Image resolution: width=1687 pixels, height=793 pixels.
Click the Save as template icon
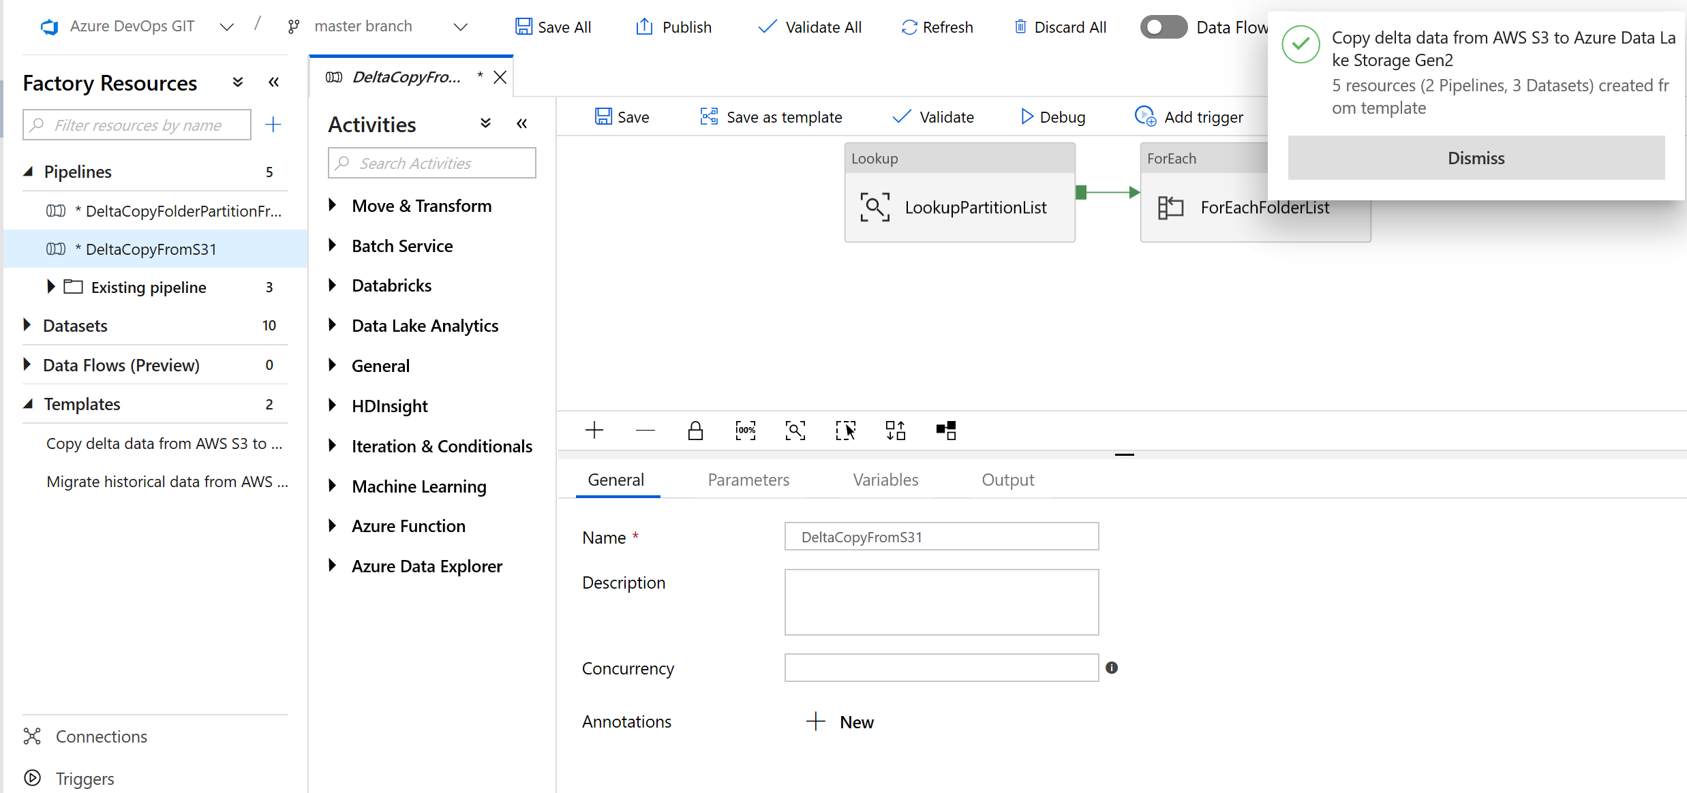tap(708, 116)
